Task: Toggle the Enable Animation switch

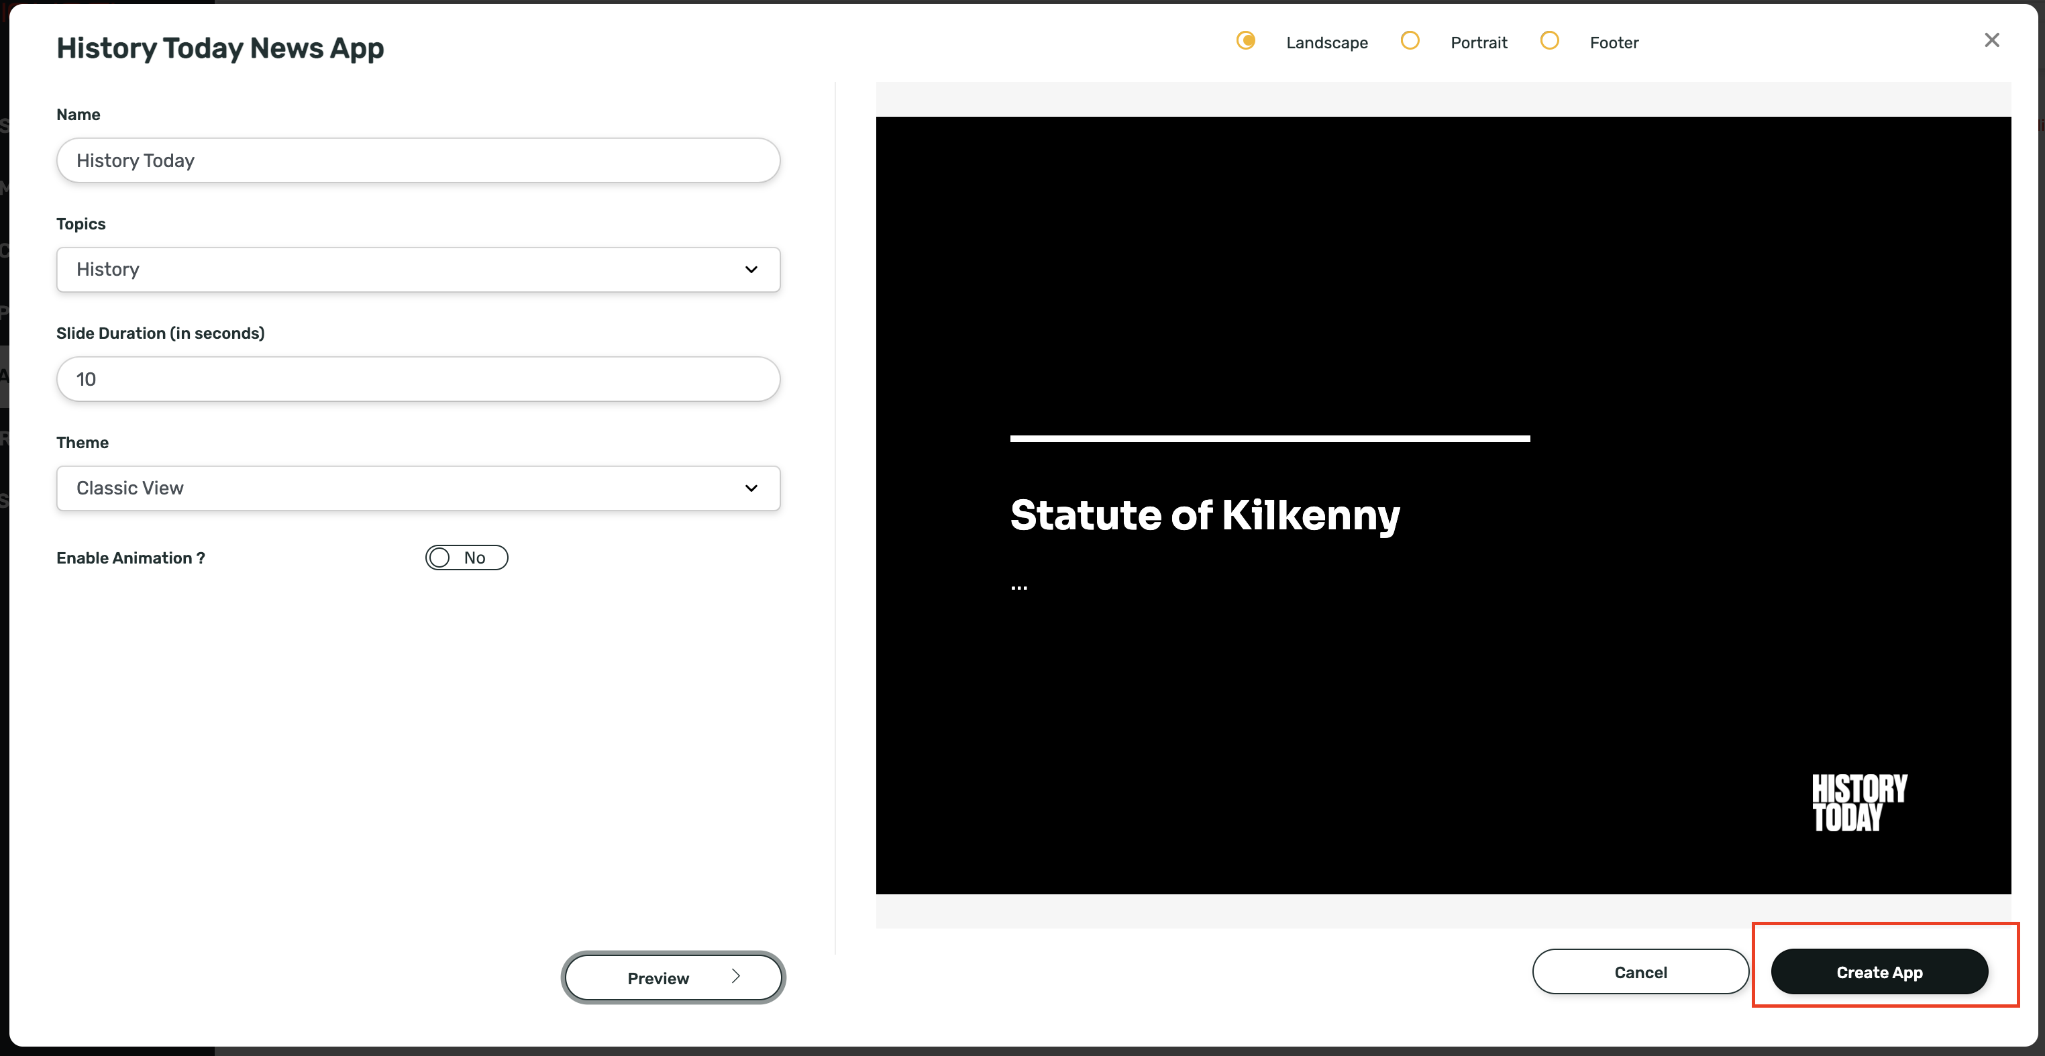Action: (467, 558)
